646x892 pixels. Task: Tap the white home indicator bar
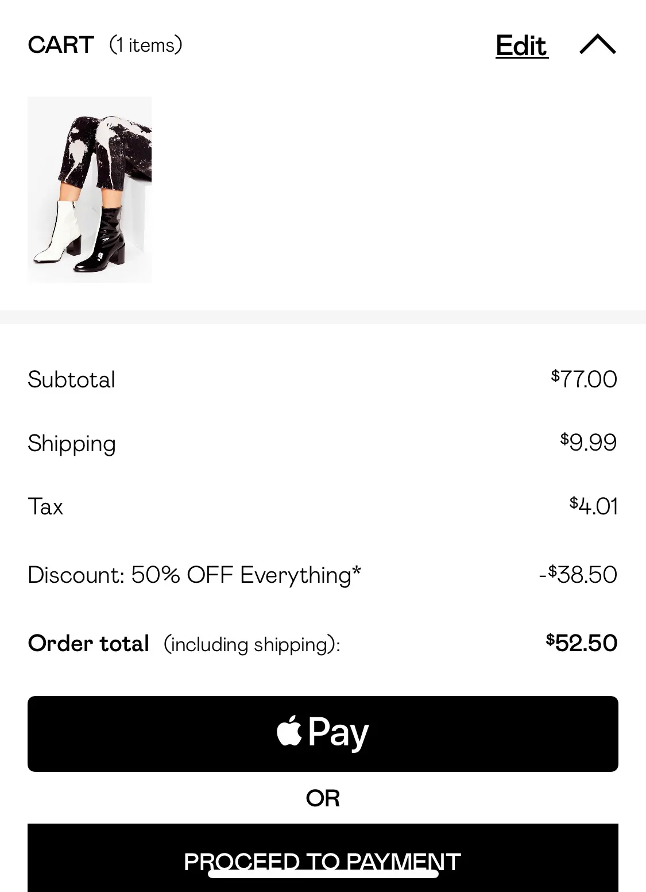pos(323,874)
